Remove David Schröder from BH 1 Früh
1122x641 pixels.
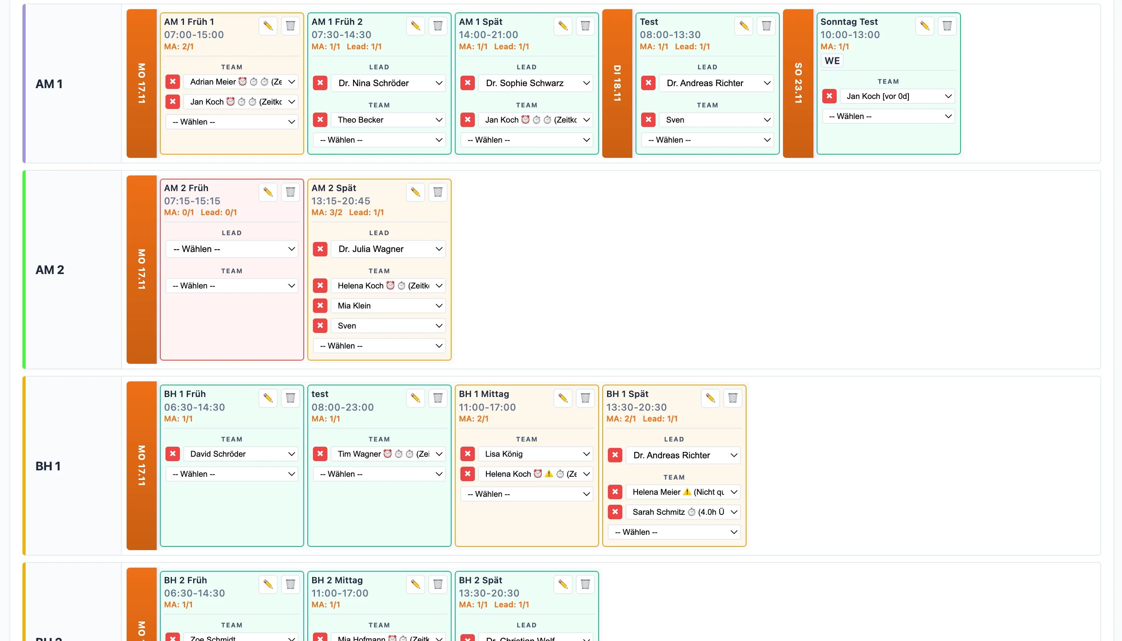173,454
